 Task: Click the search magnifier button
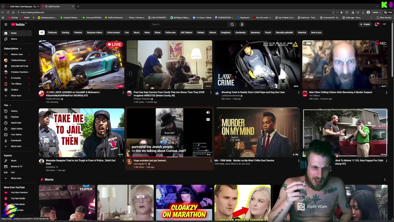pyautogui.click(x=232, y=24)
